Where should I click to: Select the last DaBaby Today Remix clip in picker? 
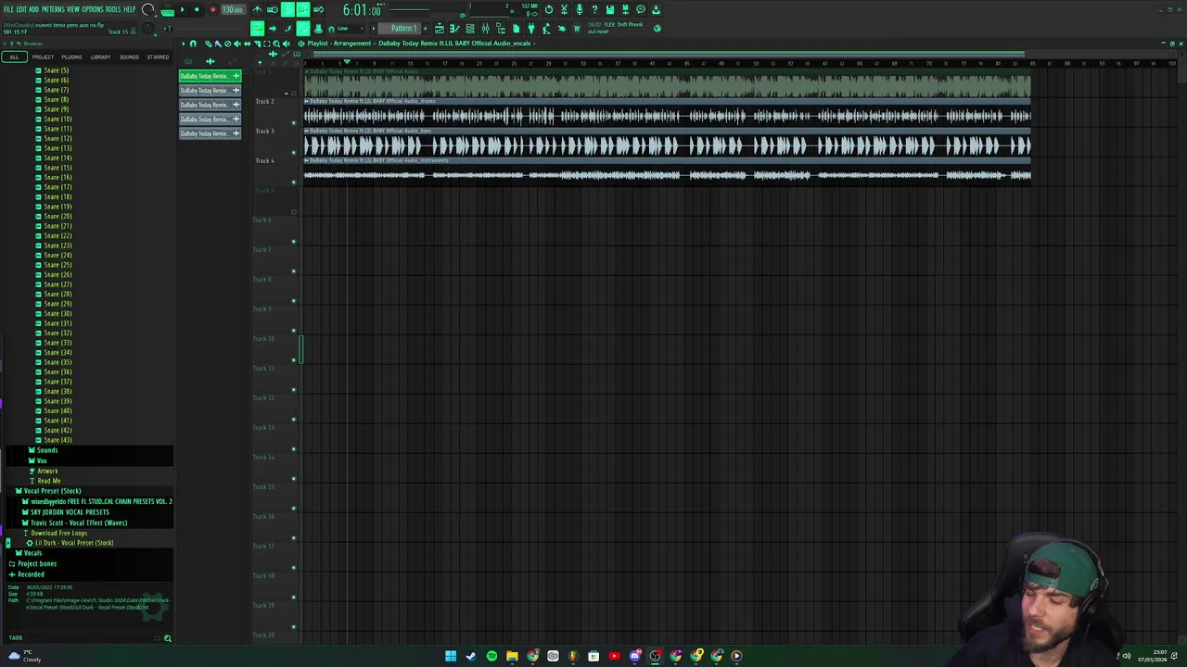[x=210, y=133]
